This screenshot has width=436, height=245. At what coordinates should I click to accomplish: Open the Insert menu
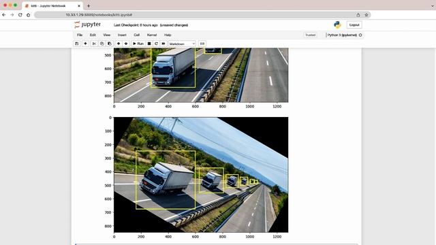[x=122, y=35]
